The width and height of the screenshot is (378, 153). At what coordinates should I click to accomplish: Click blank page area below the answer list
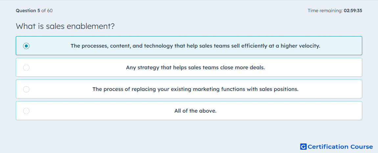pos(169,135)
